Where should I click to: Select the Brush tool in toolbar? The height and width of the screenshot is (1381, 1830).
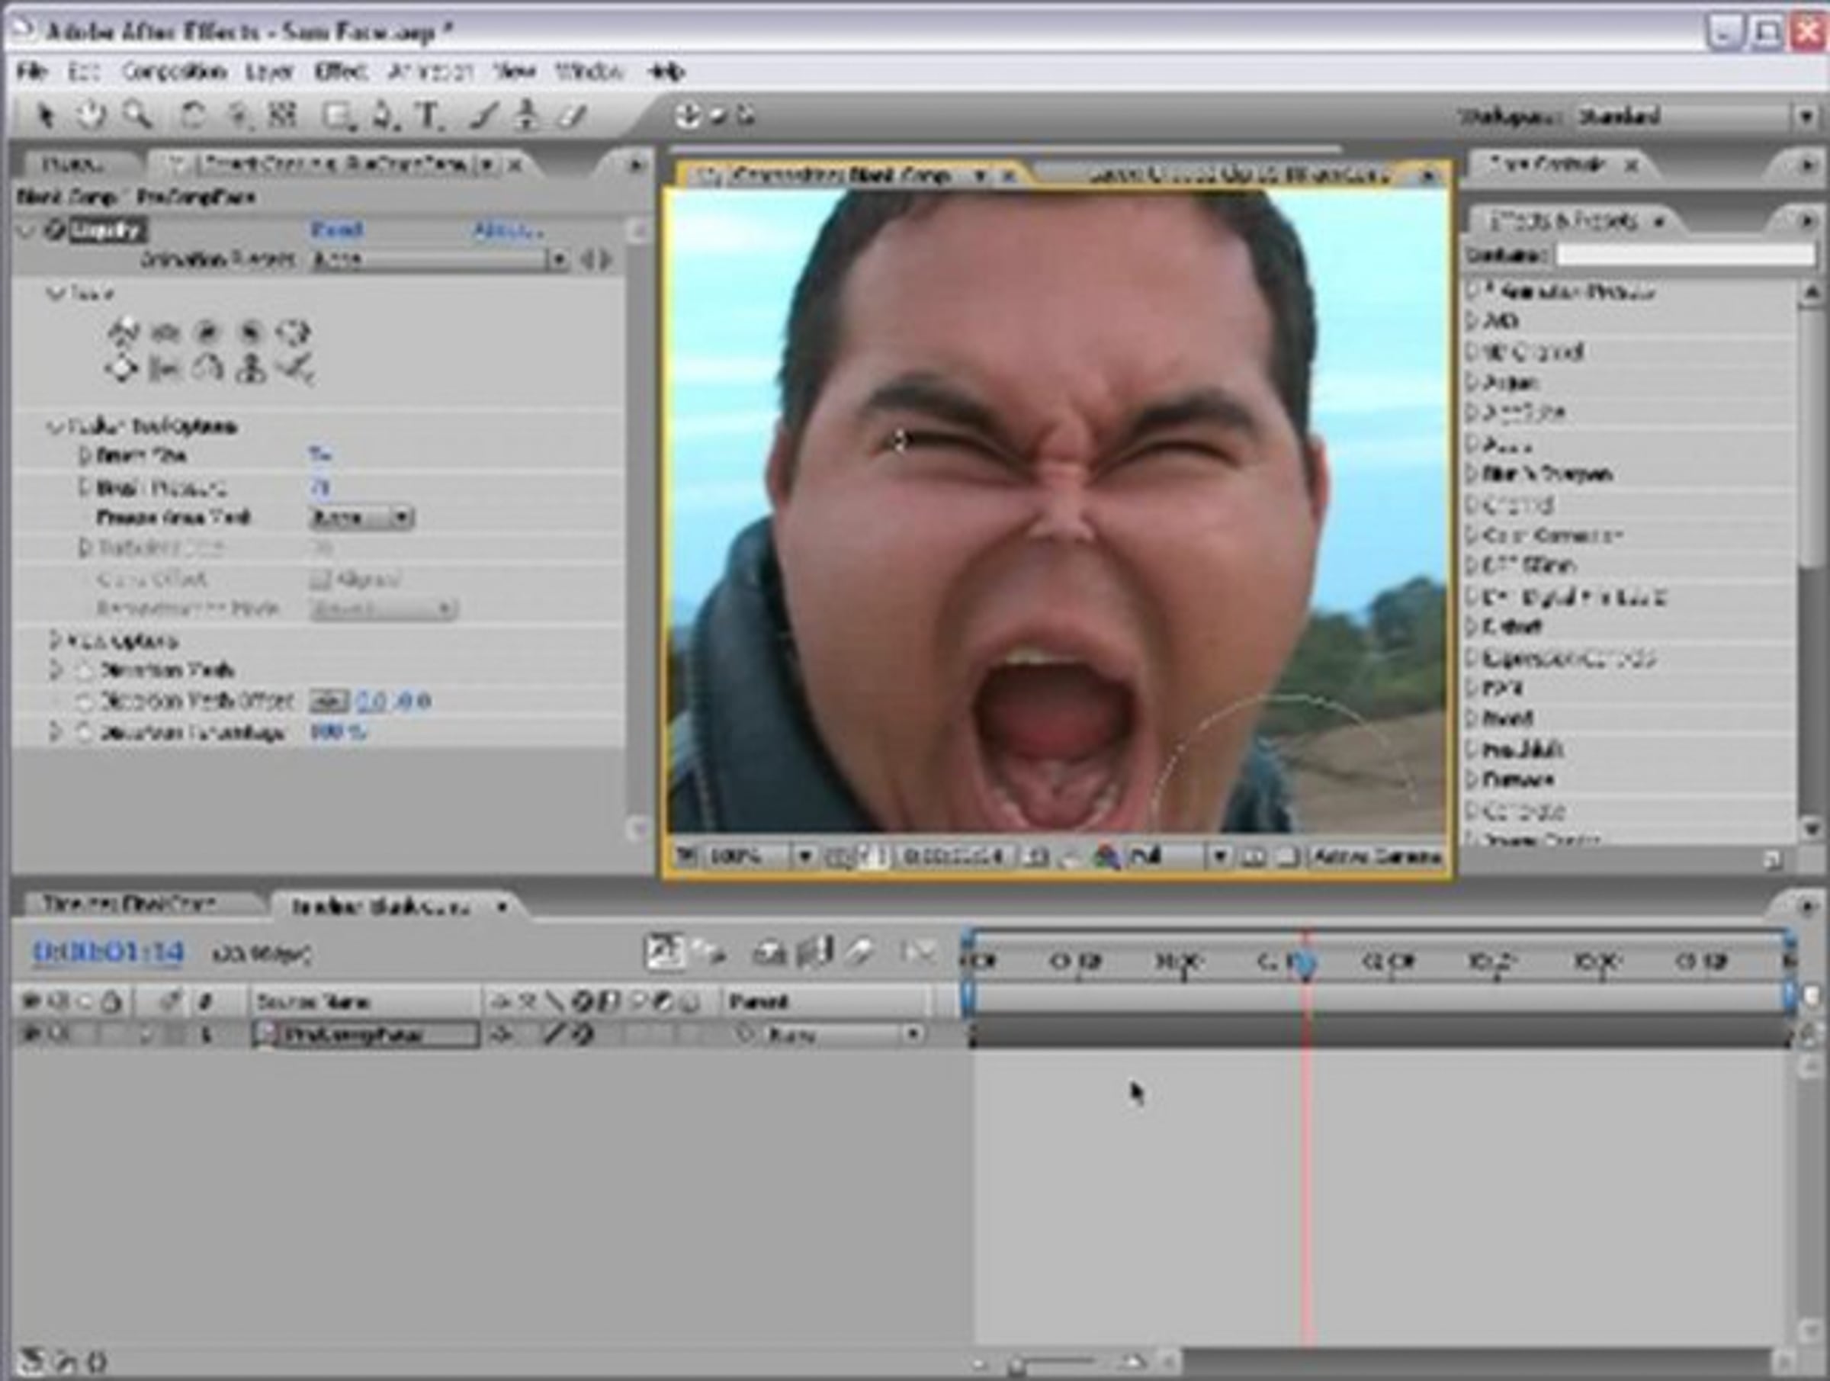pyautogui.click(x=483, y=116)
